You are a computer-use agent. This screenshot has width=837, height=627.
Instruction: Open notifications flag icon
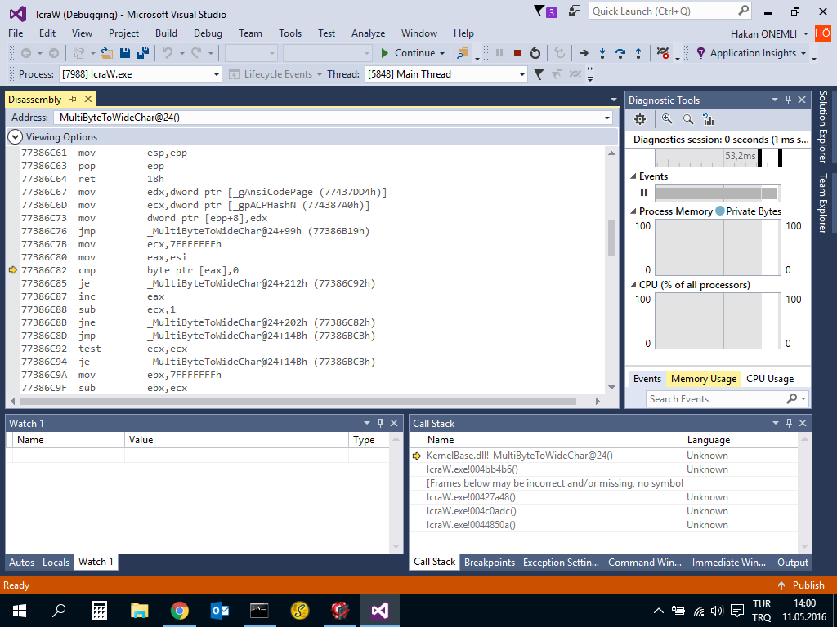point(545,11)
